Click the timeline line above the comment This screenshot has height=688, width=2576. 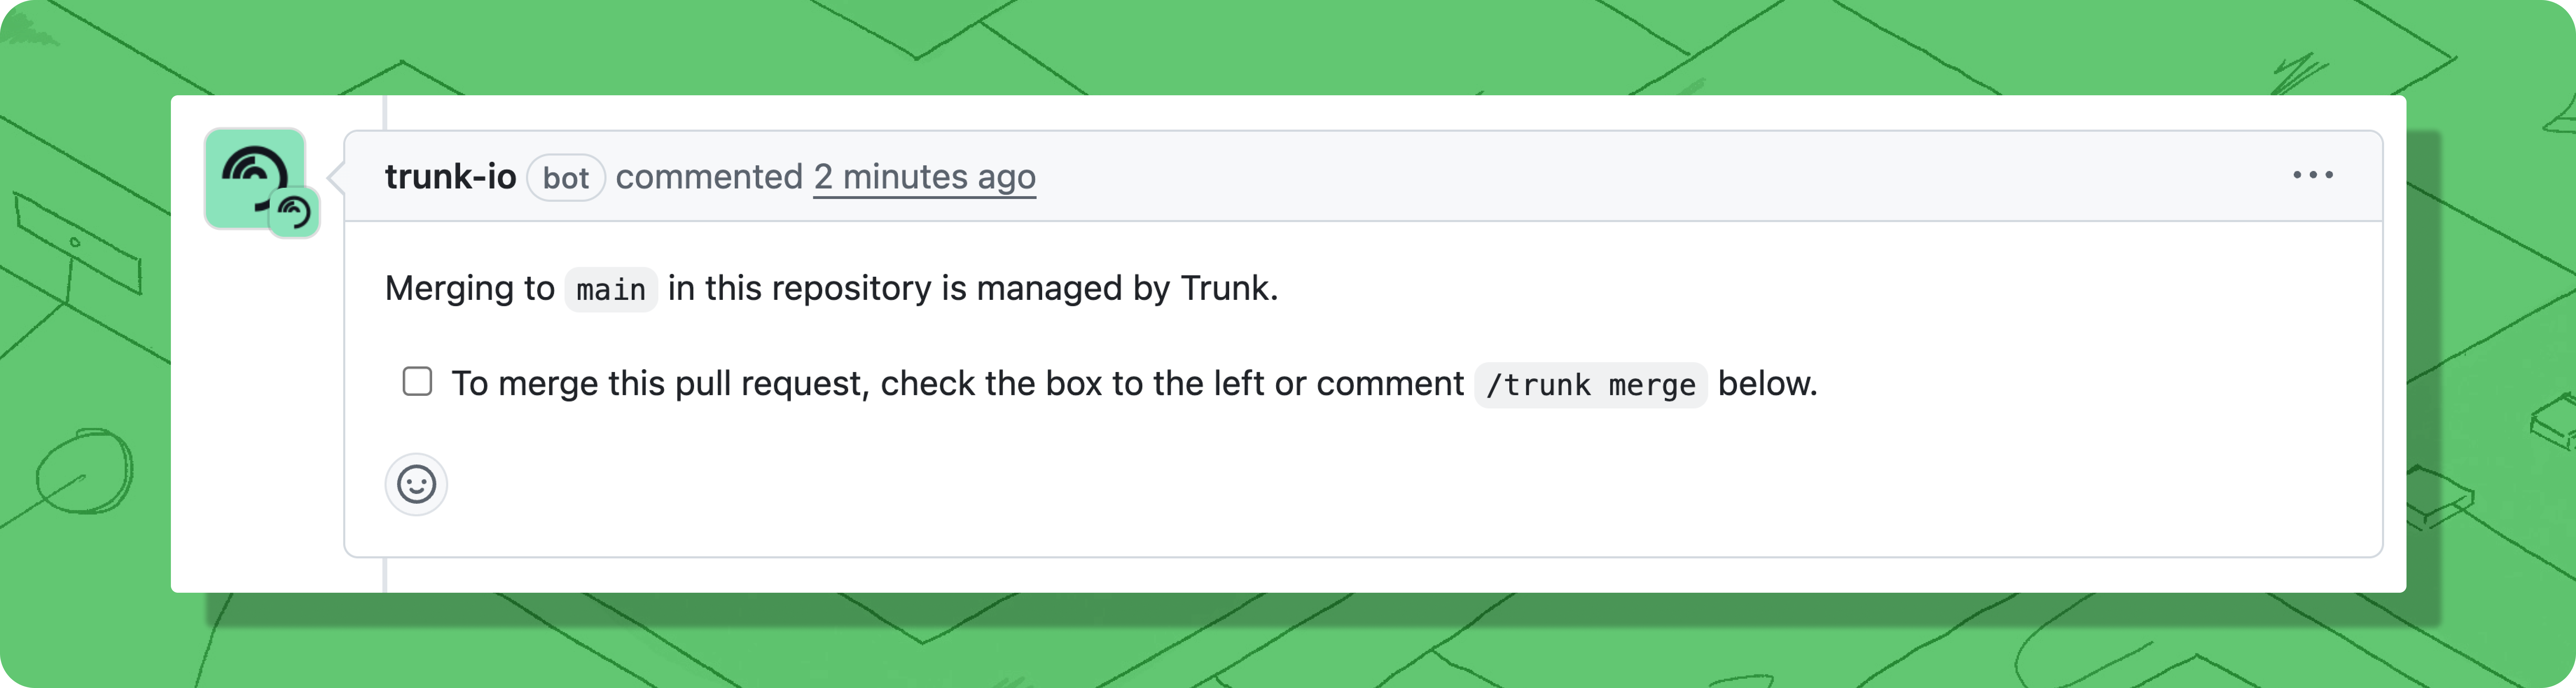point(385,112)
